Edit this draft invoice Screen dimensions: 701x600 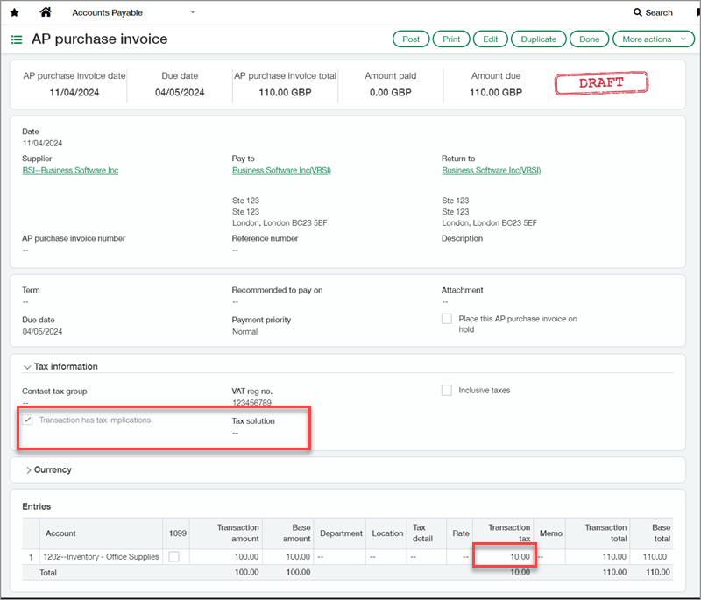coord(490,39)
